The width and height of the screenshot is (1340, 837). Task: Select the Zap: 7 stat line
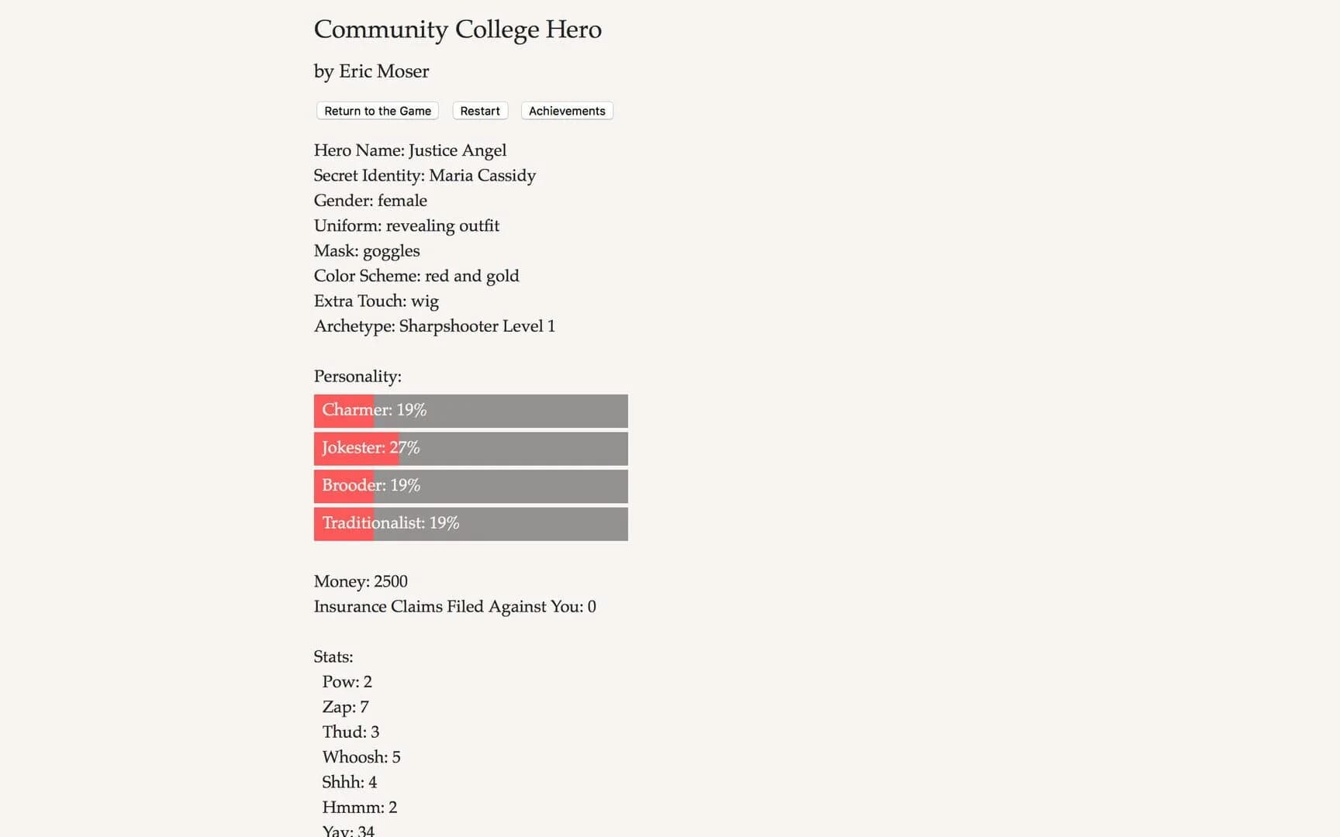(x=345, y=707)
